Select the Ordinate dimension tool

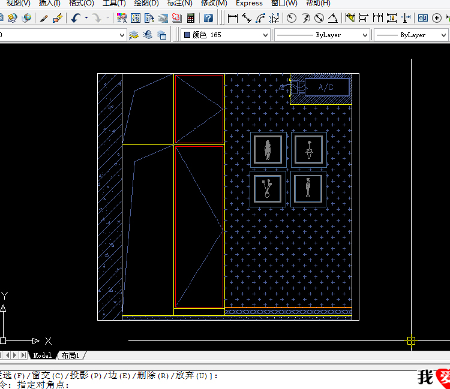point(274,18)
